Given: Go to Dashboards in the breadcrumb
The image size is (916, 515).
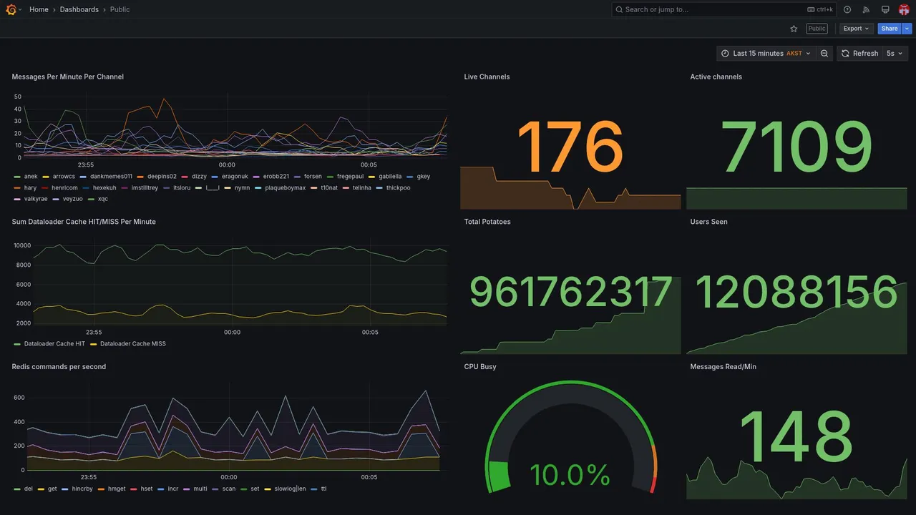Looking at the screenshot, I should [79, 9].
